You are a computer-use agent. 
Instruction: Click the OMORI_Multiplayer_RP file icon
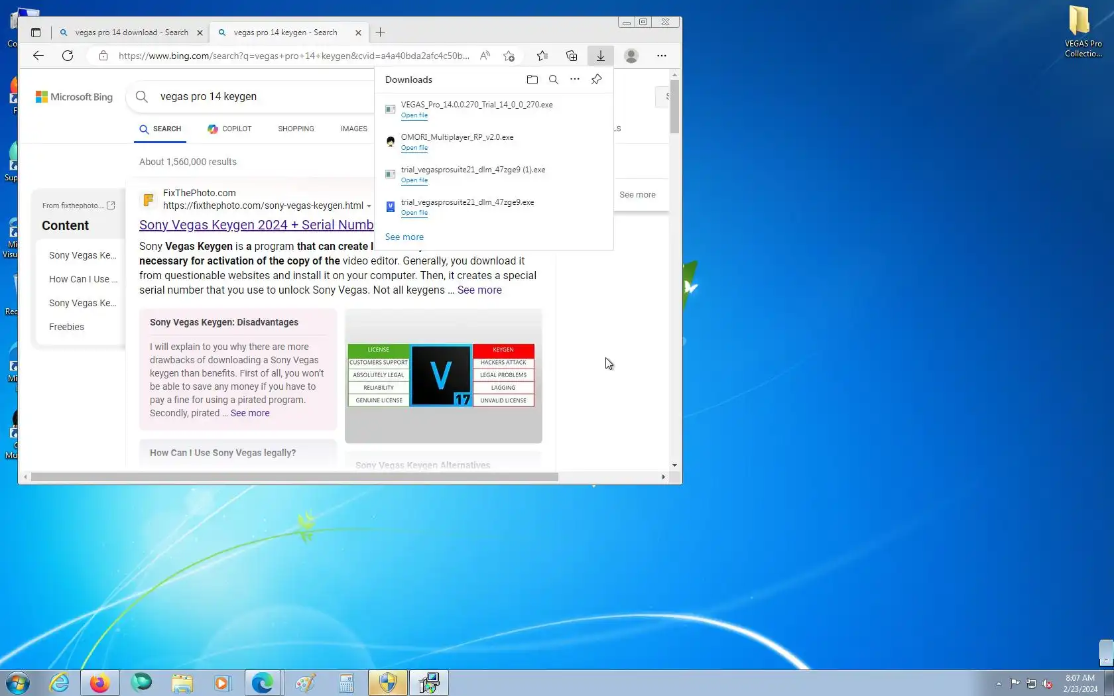click(x=391, y=141)
